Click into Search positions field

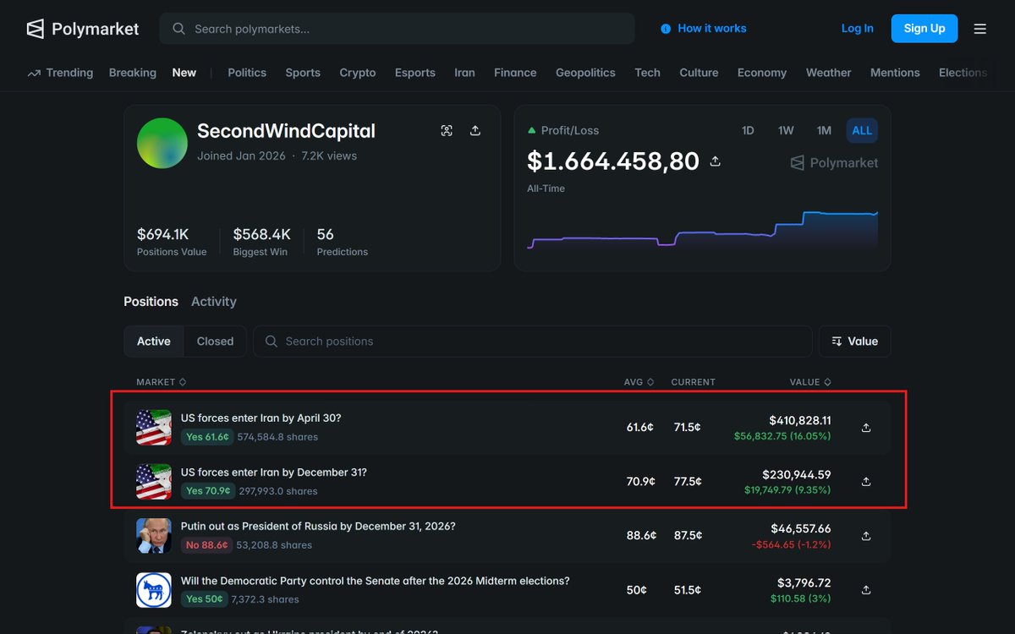click(533, 342)
